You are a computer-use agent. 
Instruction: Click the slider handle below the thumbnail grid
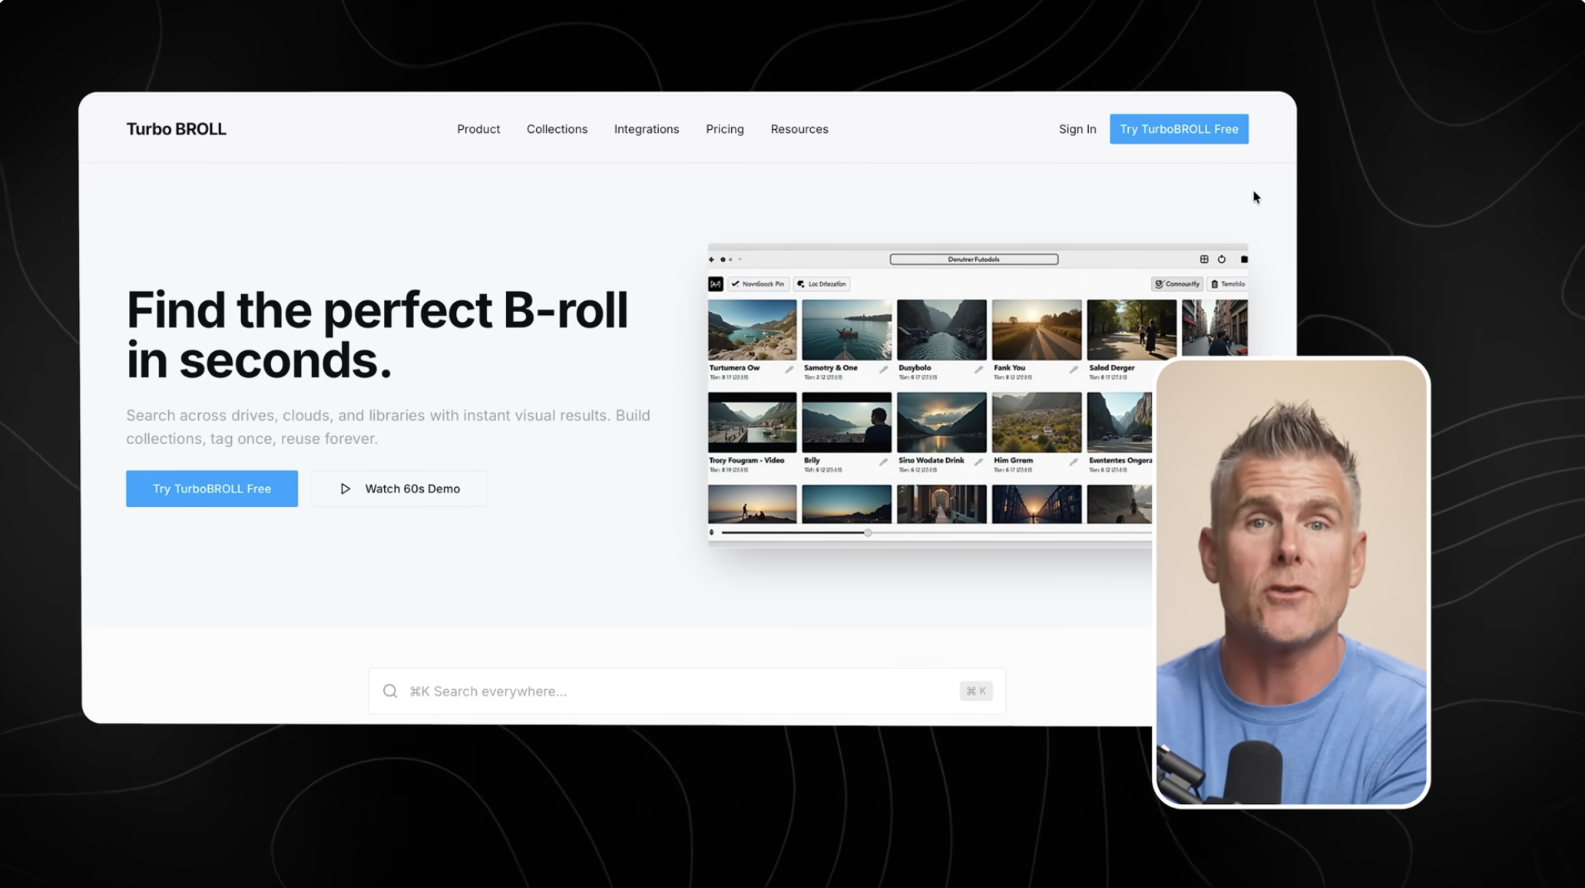tap(868, 532)
